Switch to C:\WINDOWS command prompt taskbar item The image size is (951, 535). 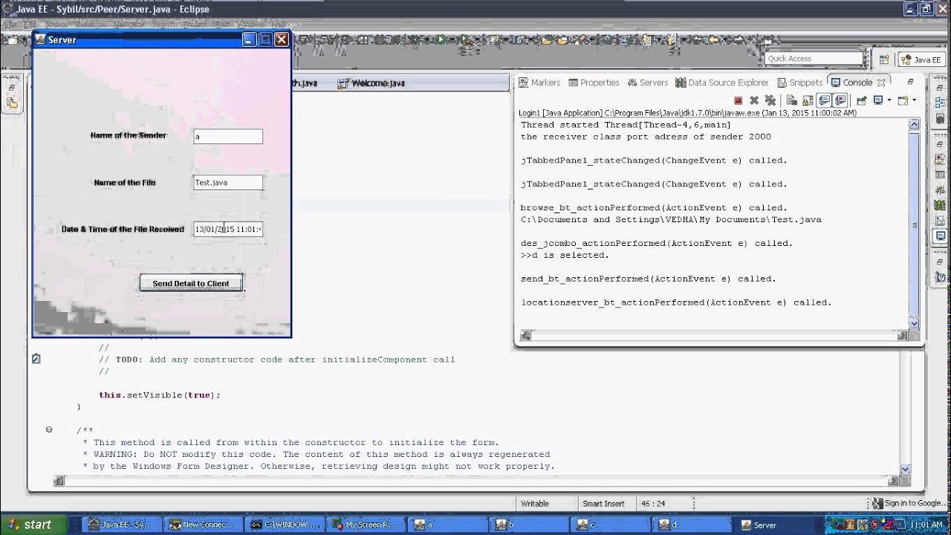point(284,525)
